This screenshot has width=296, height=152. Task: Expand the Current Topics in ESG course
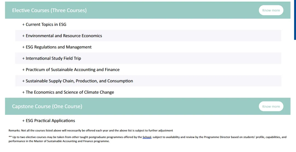pos(148,24)
